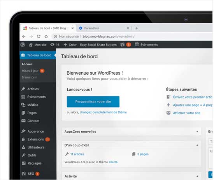Open the 3 pages link

click(143, 154)
